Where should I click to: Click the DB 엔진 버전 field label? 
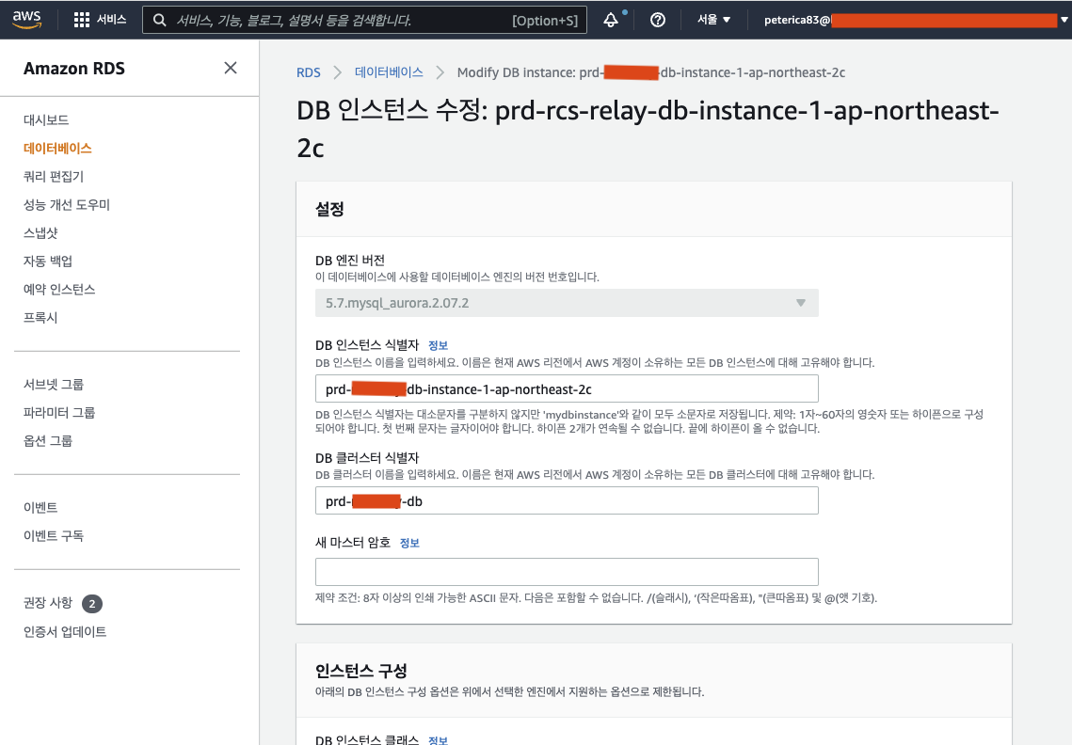pos(350,261)
